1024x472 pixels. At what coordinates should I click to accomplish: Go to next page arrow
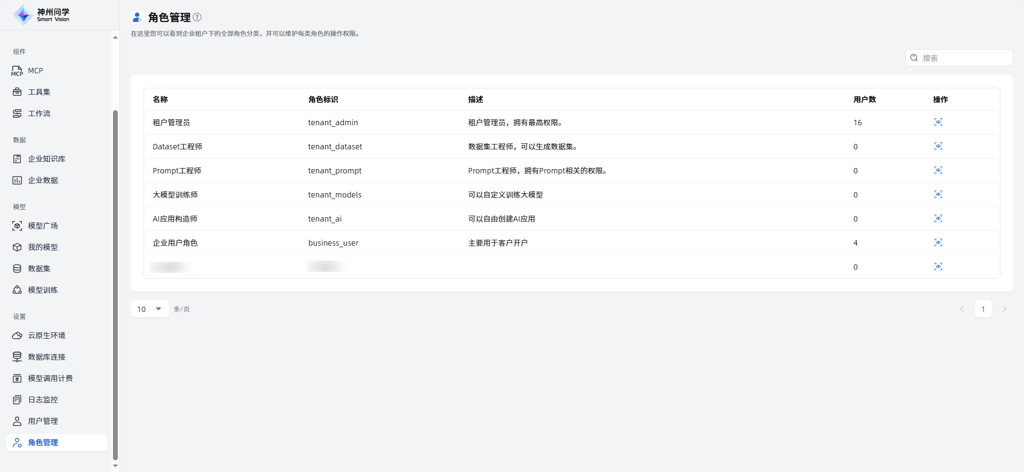pos(1004,309)
